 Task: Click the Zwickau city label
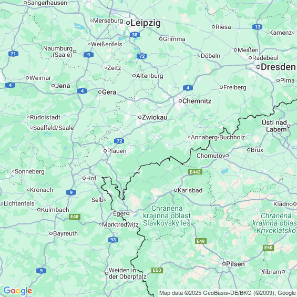155,117
